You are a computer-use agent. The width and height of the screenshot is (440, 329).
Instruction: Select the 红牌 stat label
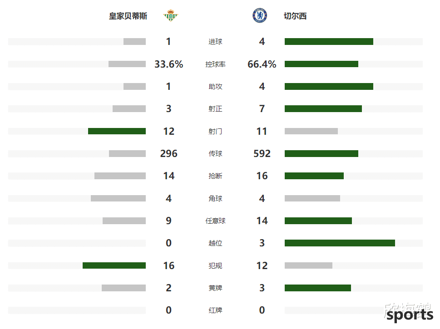pyautogui.click(x=215, y=310)
